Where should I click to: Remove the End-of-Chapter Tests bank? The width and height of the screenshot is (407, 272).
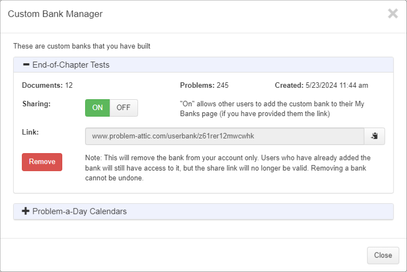tap(42, 162)
